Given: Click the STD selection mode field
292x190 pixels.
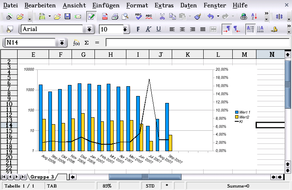Looking at the screenshot, I should [x=150, y=186].
